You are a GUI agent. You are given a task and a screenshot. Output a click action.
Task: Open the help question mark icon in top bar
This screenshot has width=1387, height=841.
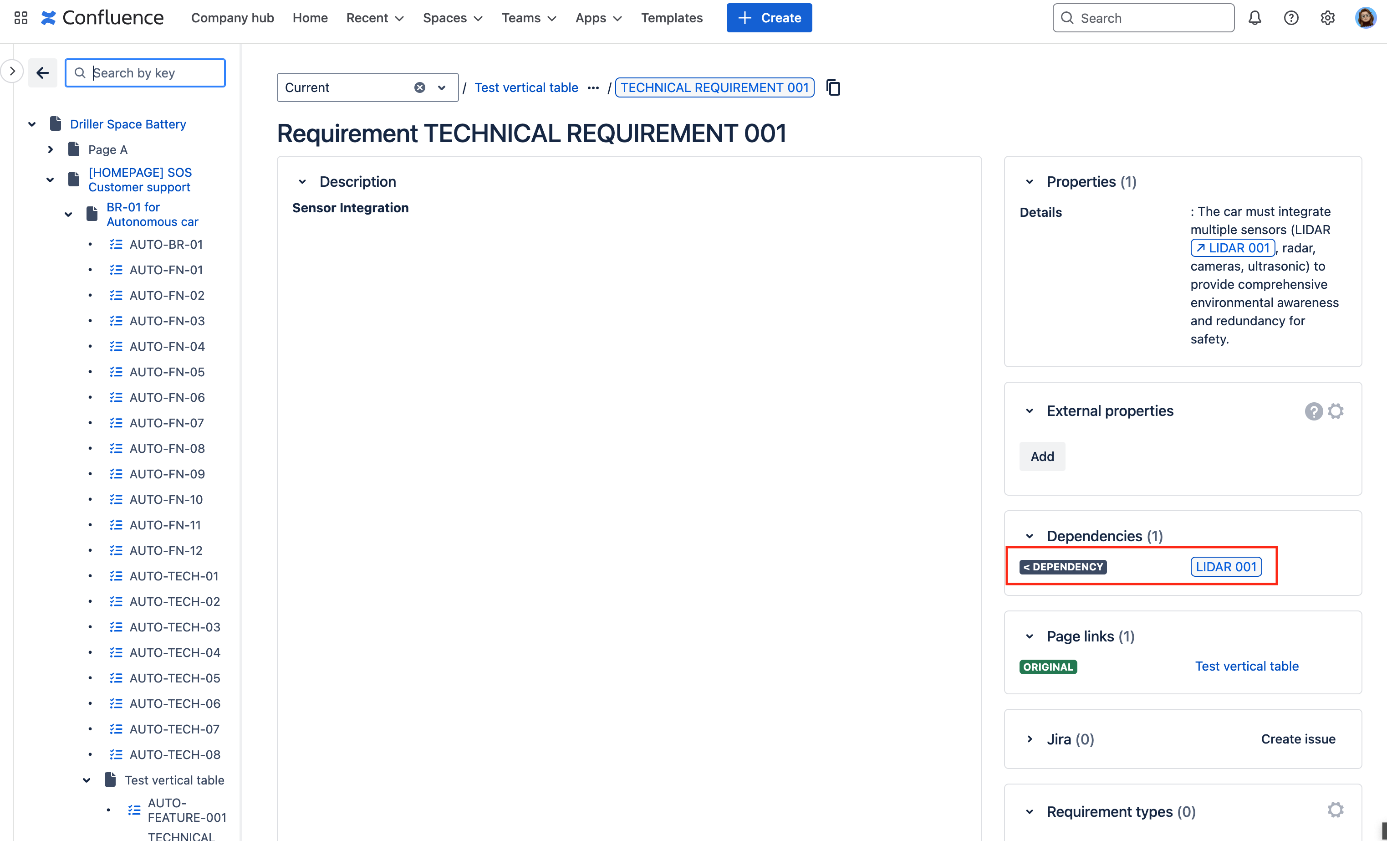click(x=1291, y=18)
